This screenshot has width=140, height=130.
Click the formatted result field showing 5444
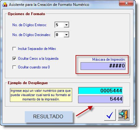click(100, 99)
